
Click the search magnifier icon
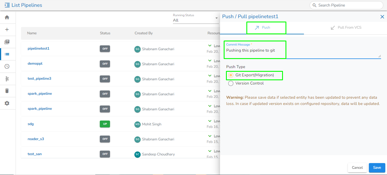[x=314, y=5]
